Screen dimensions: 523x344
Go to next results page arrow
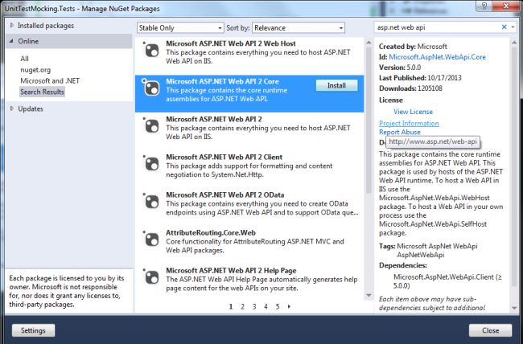point(289,306)
